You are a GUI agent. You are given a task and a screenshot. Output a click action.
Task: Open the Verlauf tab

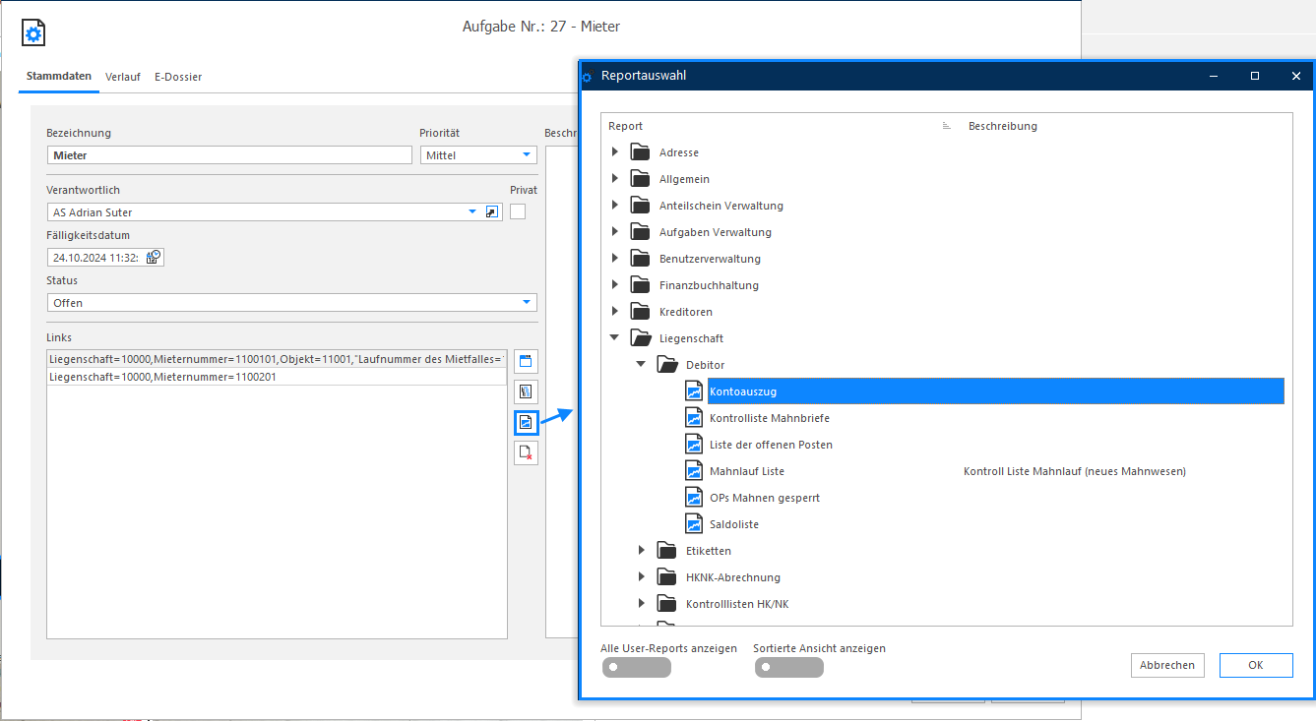123,77
